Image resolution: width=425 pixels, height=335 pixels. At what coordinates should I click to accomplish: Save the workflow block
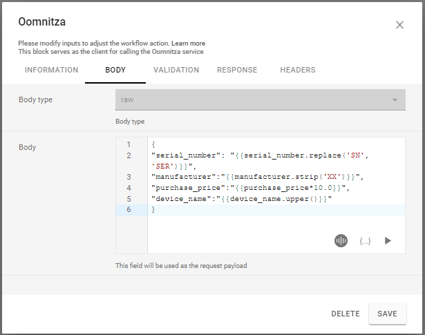pyautogui.click(x=387, y=314)
